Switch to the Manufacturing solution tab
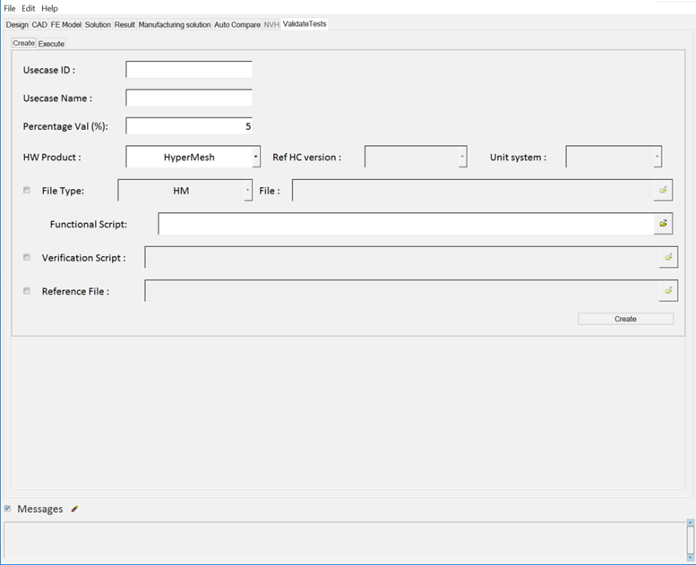The width and height of the screenshot is (696, 565). point(175,25)
